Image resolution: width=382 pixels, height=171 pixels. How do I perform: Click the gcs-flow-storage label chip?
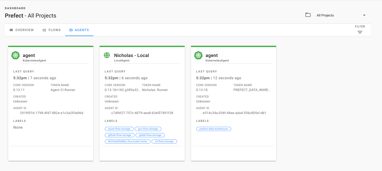click(148, 129)
